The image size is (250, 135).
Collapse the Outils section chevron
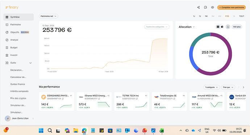click(x=30, y=63)
